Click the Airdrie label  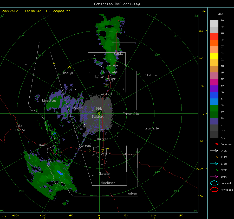point(102,139)
